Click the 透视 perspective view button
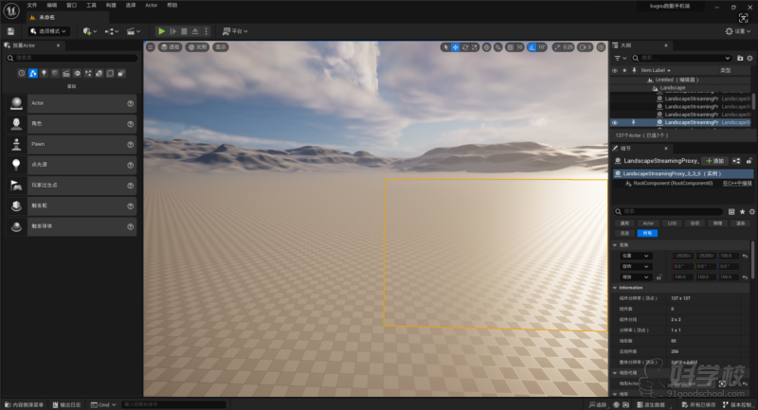The width and height of the screenshot is (758, 410). 171,46
